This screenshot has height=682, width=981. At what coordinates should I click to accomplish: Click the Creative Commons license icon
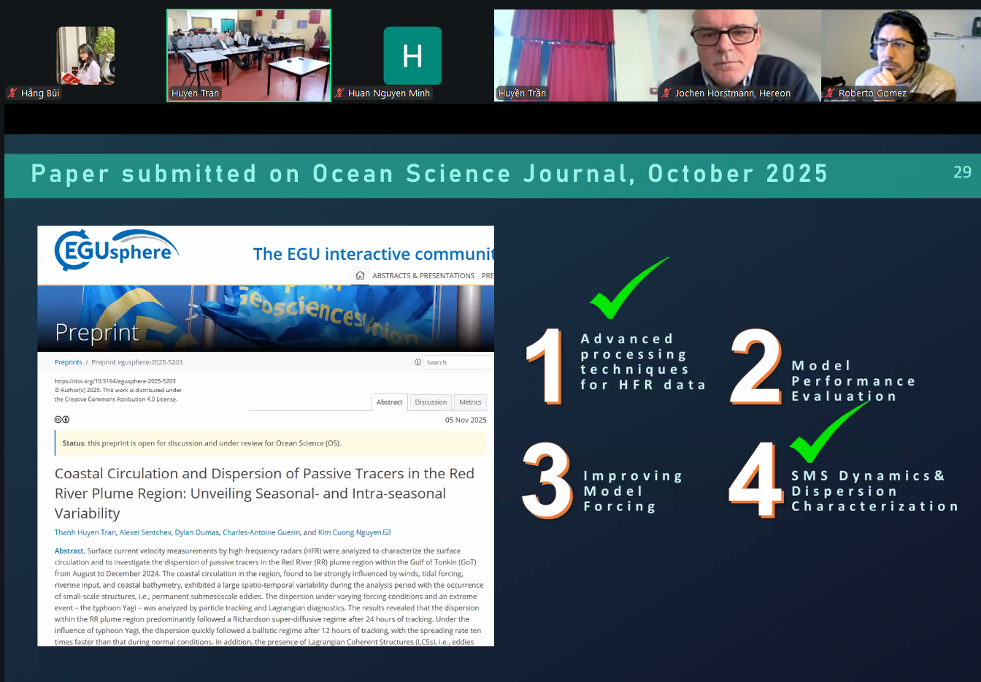62,420
